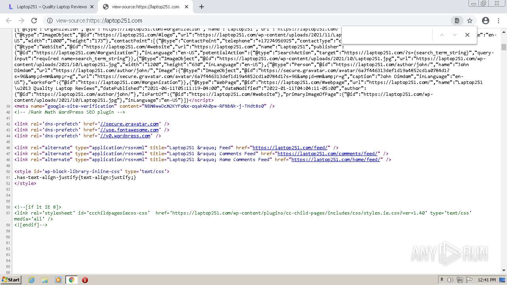Open the //secure.gravatar.com link

coord(130,124)
